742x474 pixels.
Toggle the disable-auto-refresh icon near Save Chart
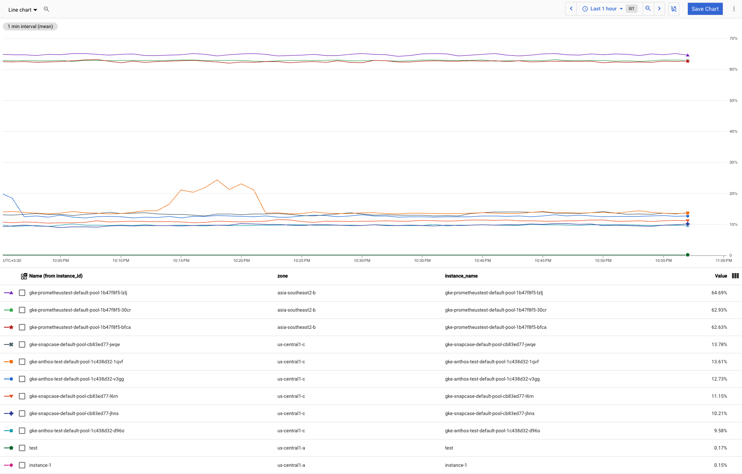(674, 9)
